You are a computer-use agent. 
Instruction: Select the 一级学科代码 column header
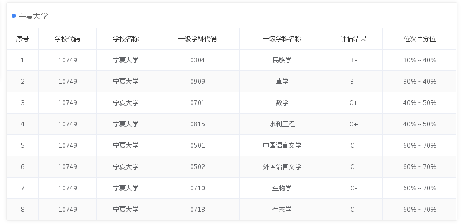pos(197,39)
